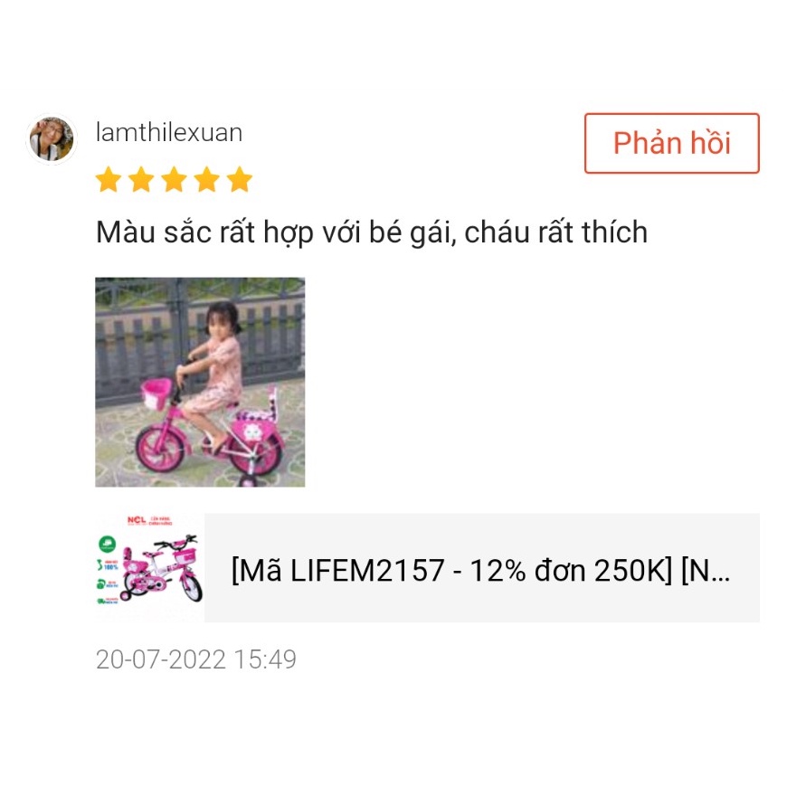Click the fourth rating star

pyautogui.click(x=207, y=180)
